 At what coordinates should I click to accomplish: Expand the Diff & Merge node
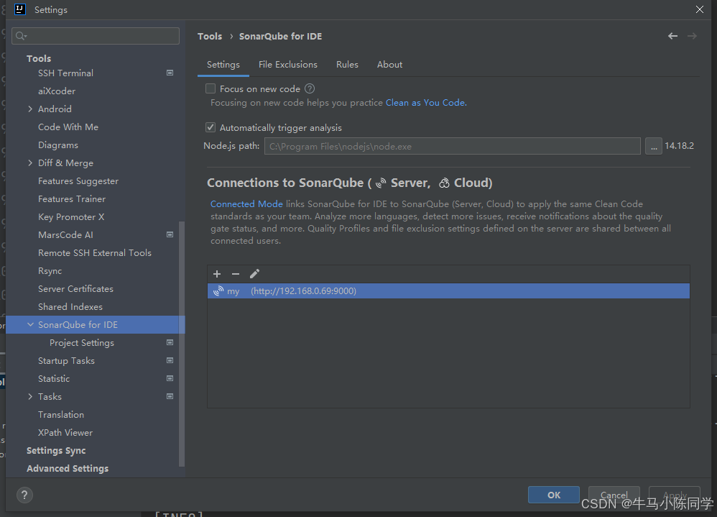(x=30, y=163)
